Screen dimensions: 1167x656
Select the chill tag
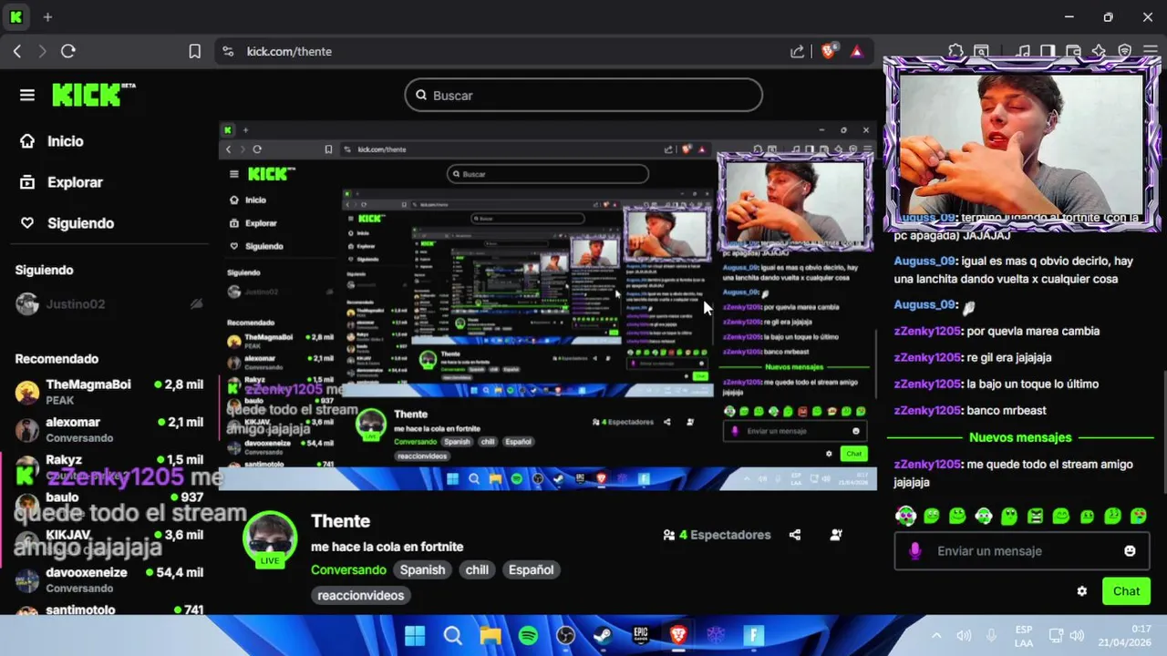point(477,569)
